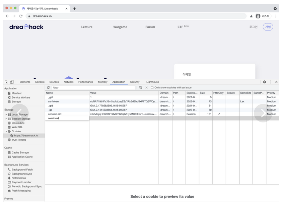Select Manifest in Application sidebar

pyautogui.click(x=17, y=93)
